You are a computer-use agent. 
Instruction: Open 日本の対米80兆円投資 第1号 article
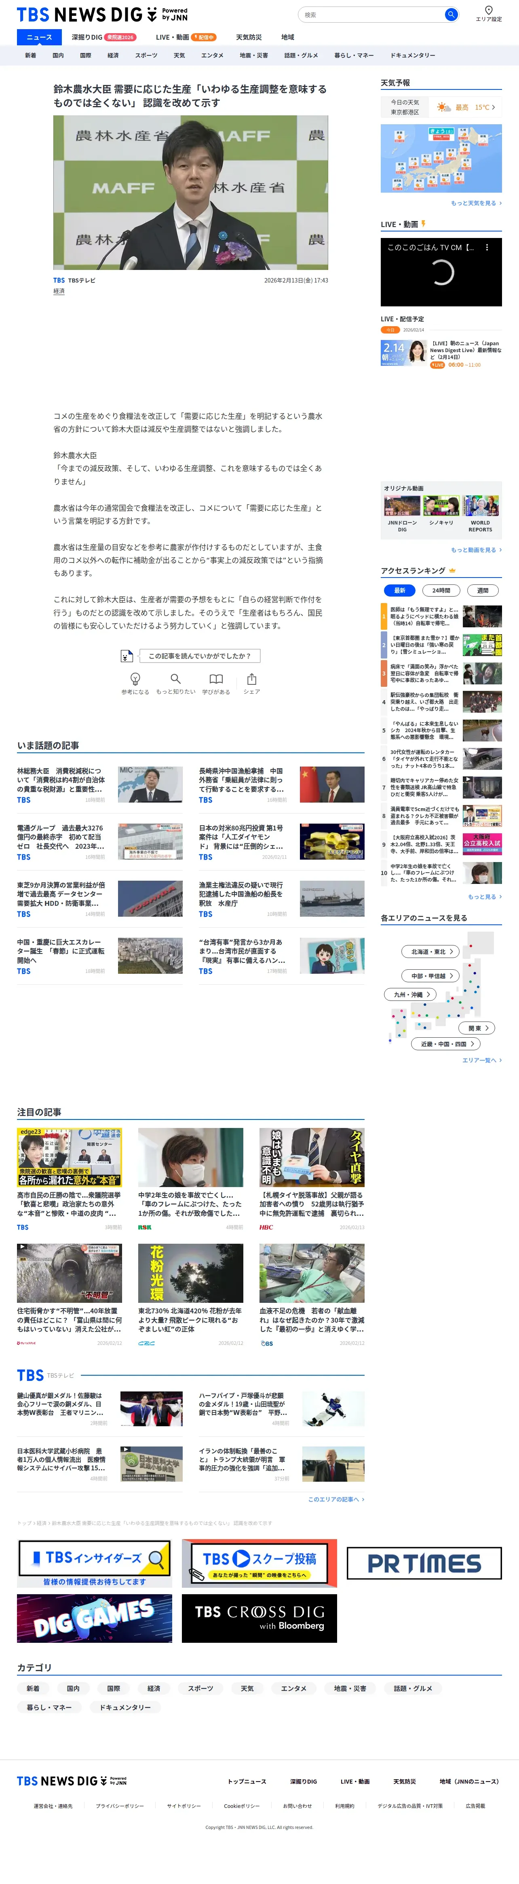click(282, 842)
